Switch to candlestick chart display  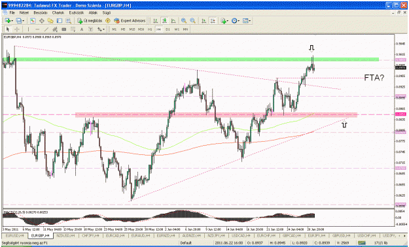point(165,21)
